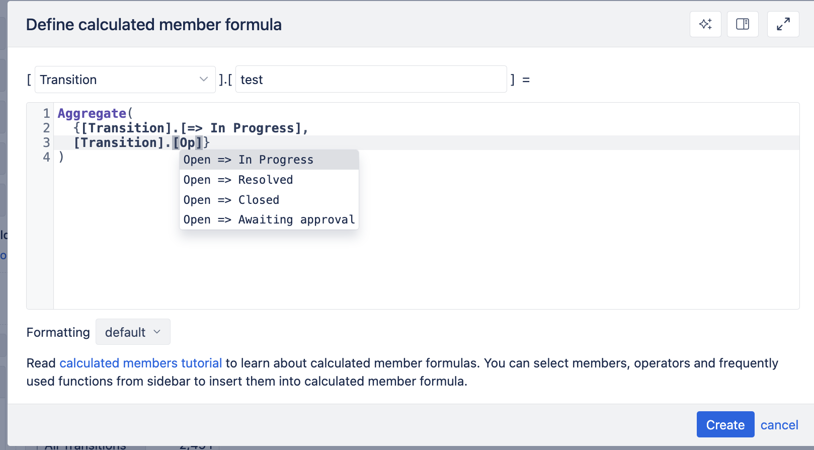Expand the dialog to fullscreen

tap(783, 24)
